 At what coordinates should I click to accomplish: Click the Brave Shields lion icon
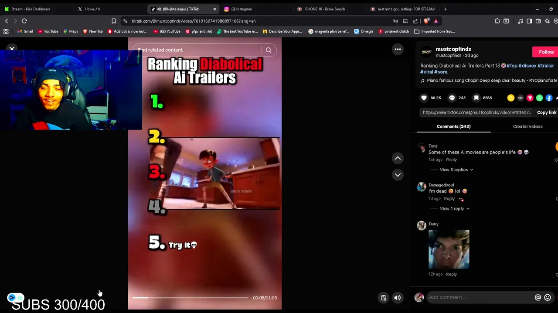426,21
